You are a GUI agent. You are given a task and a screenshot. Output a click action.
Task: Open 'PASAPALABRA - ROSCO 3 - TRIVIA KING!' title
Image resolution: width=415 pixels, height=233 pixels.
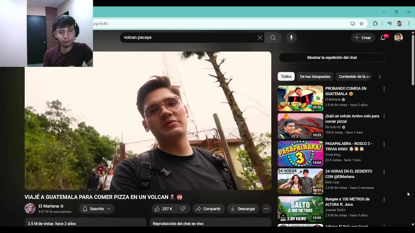349,146
